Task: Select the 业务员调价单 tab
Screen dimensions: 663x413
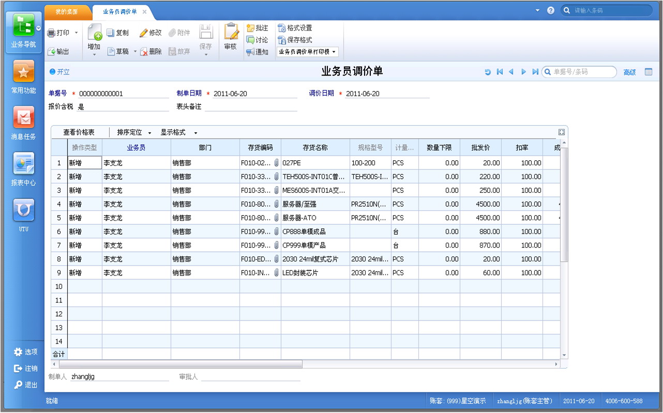Action: click(x=119, y=11)
